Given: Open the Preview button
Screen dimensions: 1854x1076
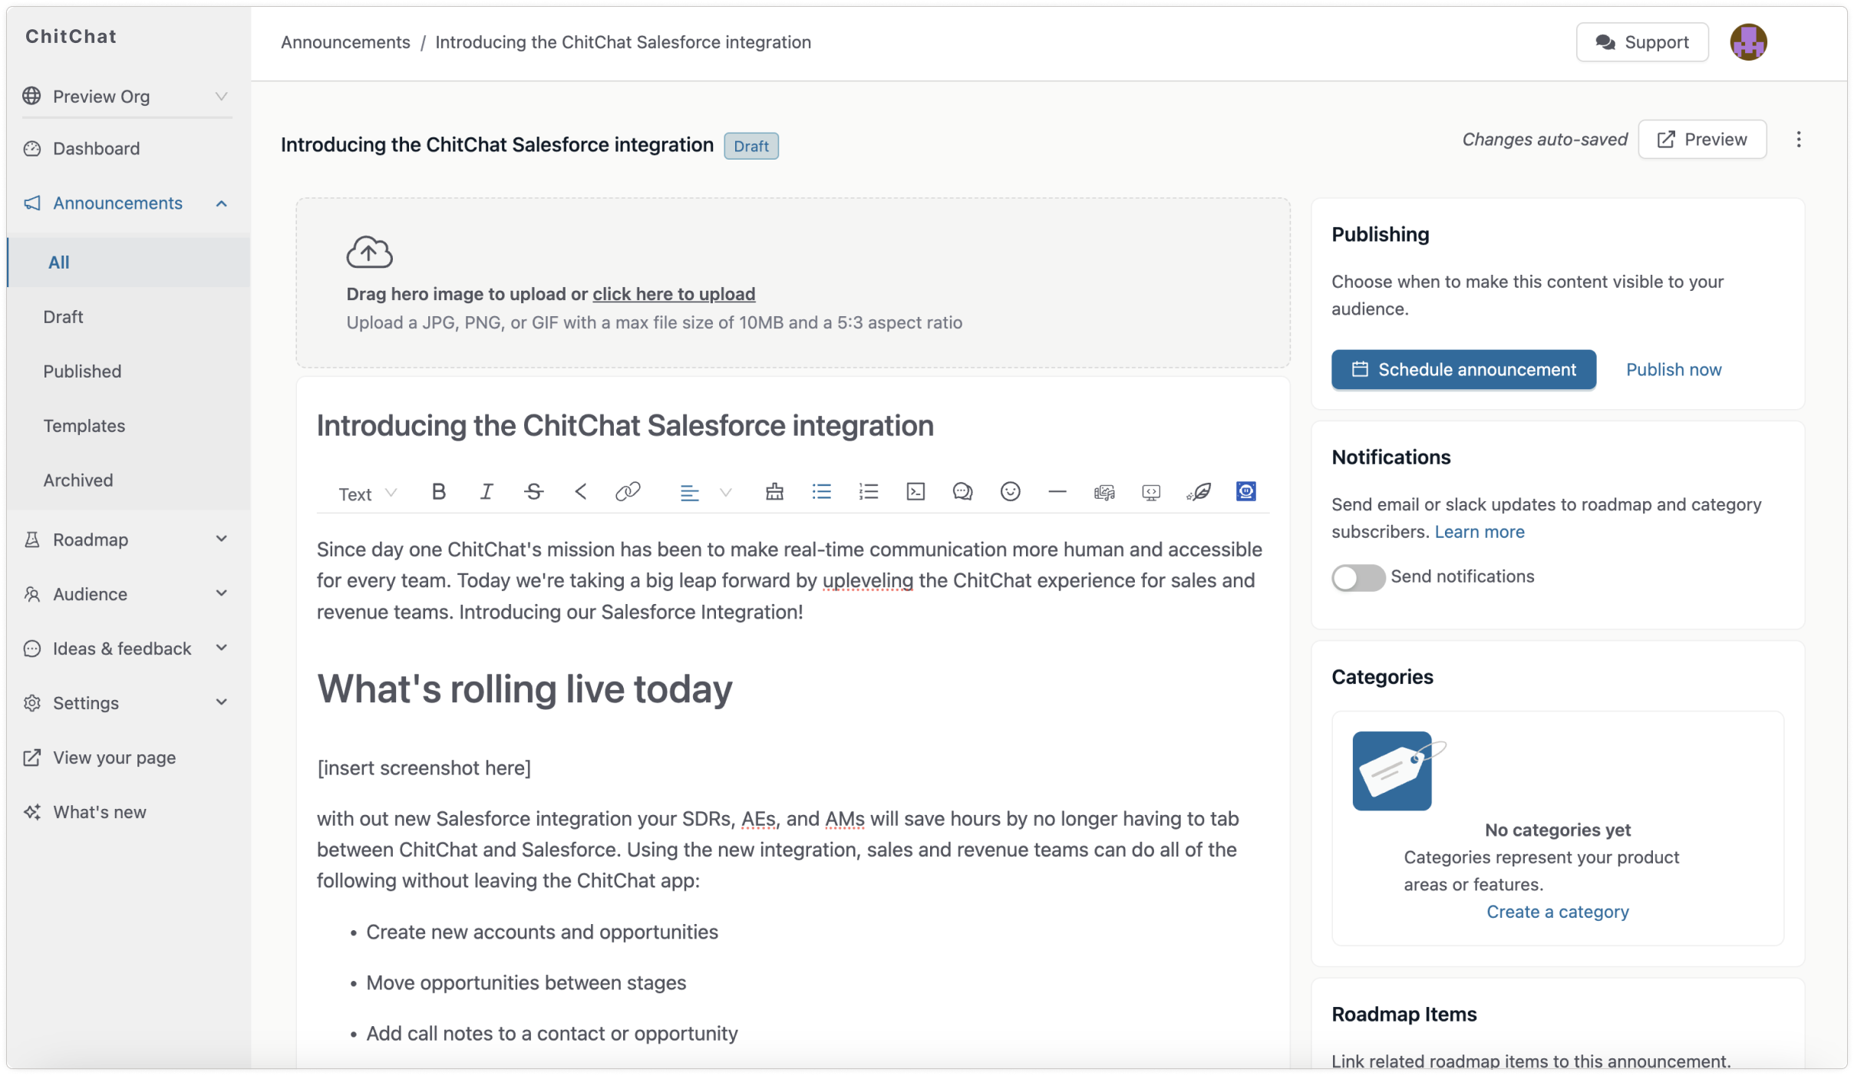Looking at the screenshot, I should (1702, 140).
